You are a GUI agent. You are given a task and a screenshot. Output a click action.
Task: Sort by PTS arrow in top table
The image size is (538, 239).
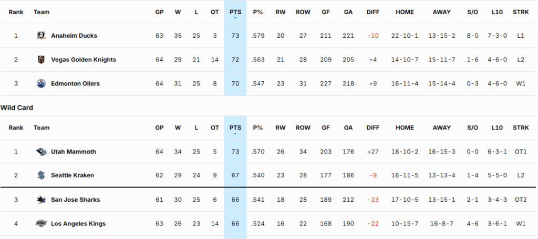pyautogui.click(x=235, y=18)
